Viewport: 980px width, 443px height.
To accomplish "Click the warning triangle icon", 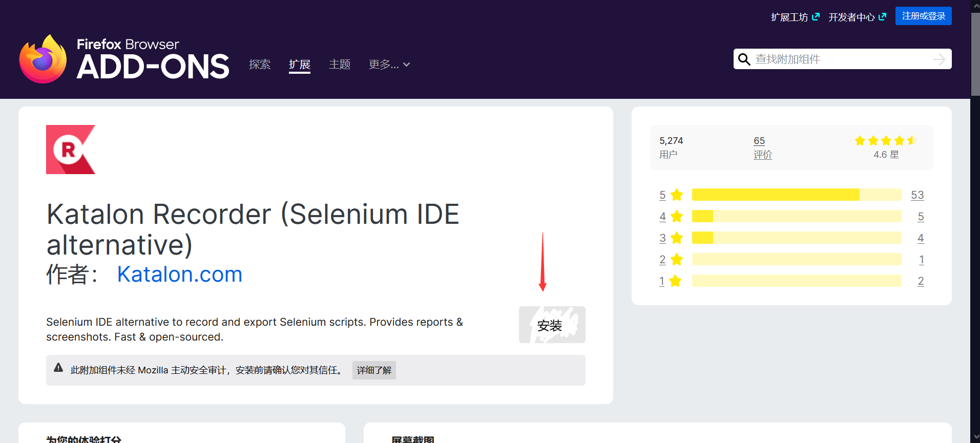I will (58, 368).
